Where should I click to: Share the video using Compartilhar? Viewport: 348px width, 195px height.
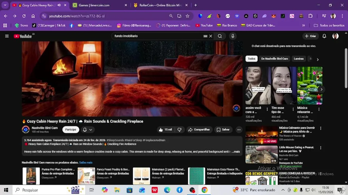coord(199,130)
